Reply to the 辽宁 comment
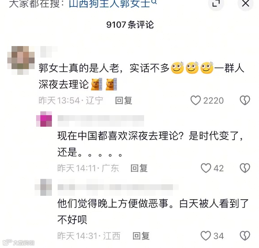The image size is (259, 248). [x=124, y=101]
